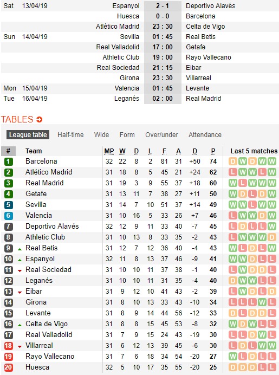
Task: Select the Over/under tab
Action: click(x=161, y=134)
